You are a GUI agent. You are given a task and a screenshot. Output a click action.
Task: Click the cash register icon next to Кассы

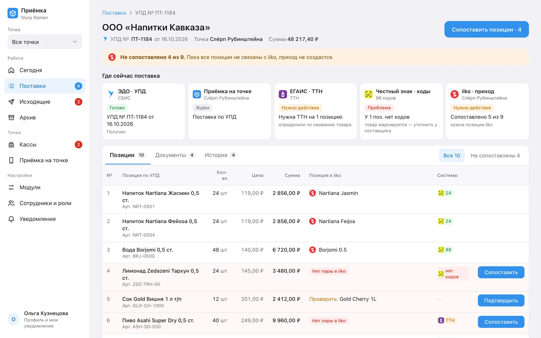click(11, 145)
